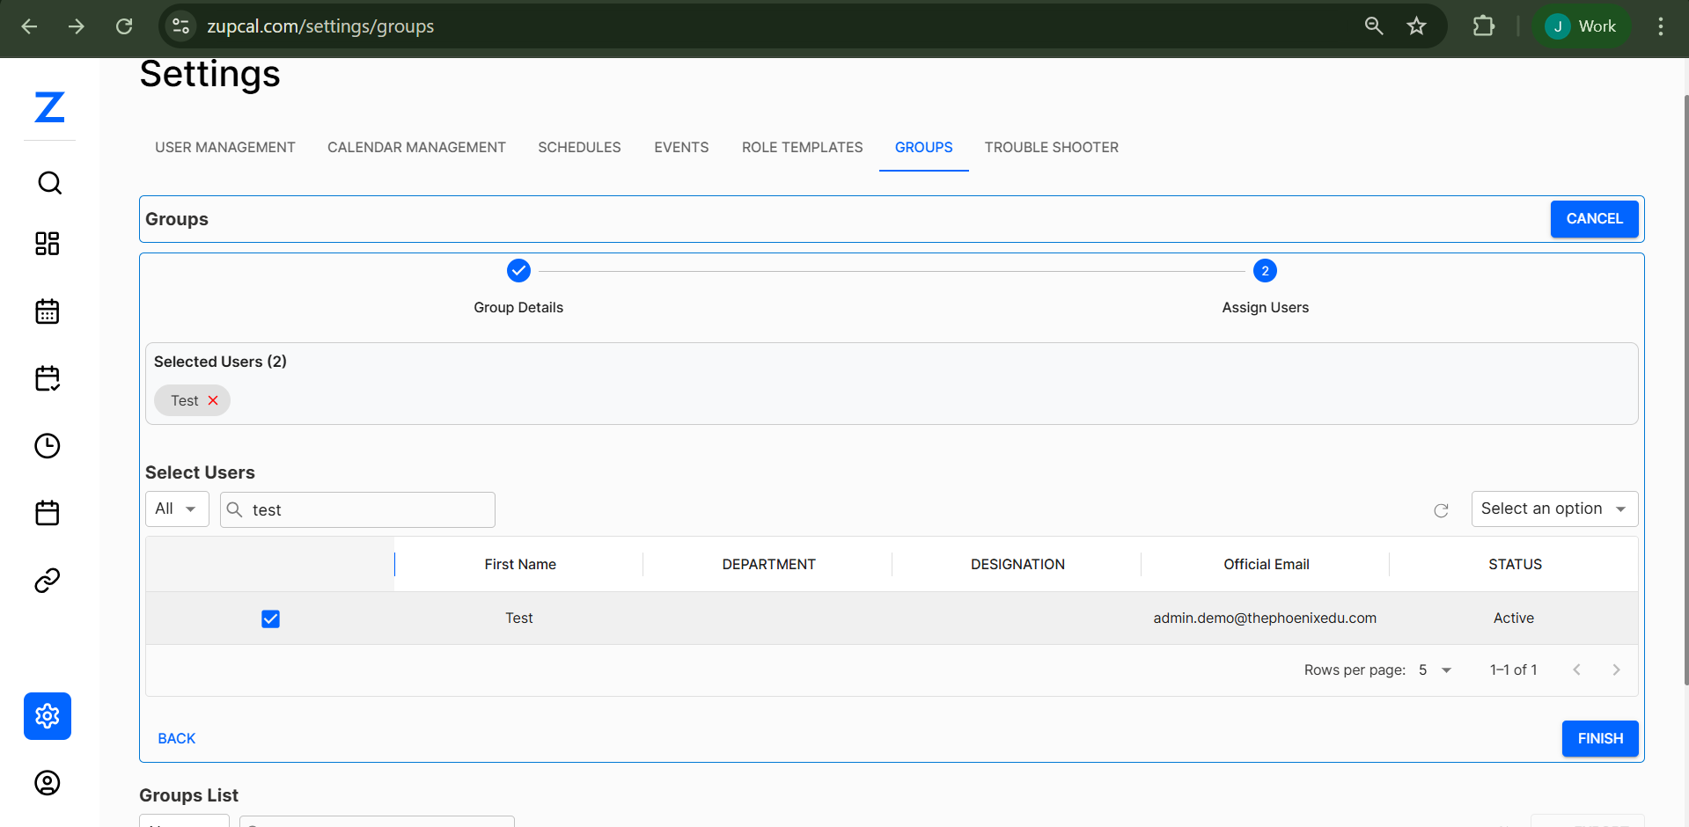Viewport: 1689px width, 827px height.
Task: Click the BACK link in the wizard
Action: click(x=176, y=738)
